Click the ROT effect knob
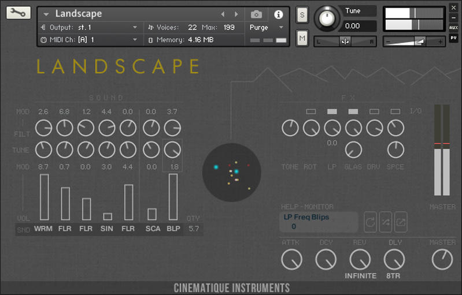This screenshot has height=295, width=462. tap(311, 128)
